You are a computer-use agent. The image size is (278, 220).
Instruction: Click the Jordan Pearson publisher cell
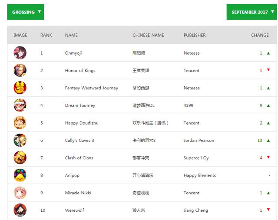point(199,140)
